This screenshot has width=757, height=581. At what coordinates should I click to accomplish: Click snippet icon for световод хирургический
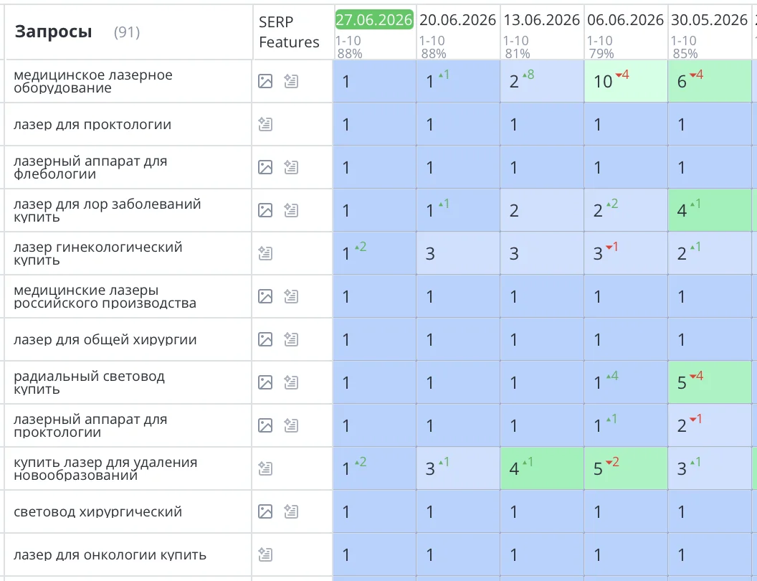click(290, 511)
